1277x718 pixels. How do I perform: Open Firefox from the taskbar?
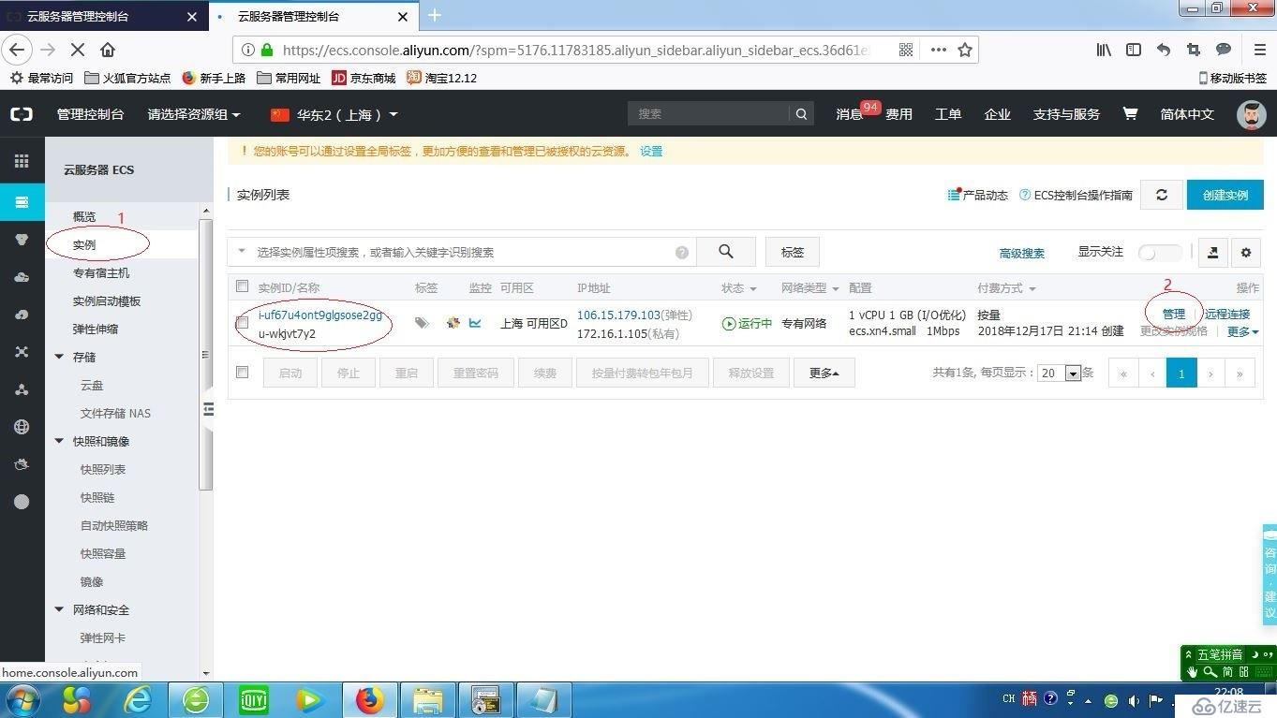pos(369,700)
